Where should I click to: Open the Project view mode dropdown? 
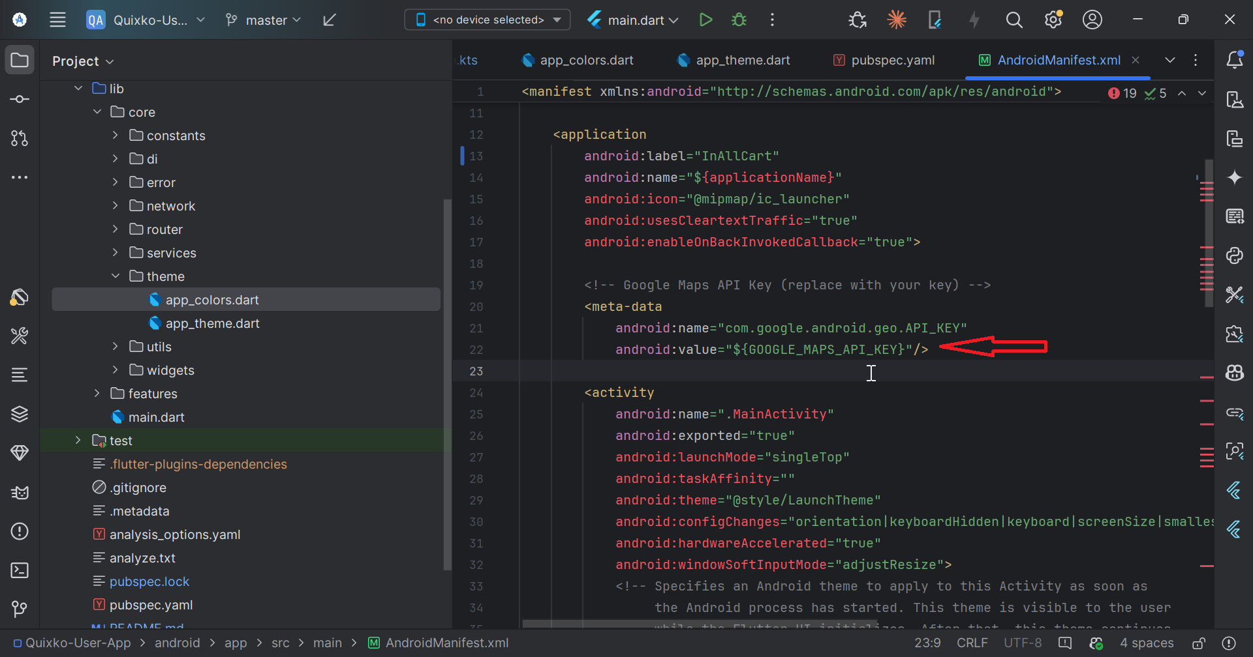tap(83, 61)
